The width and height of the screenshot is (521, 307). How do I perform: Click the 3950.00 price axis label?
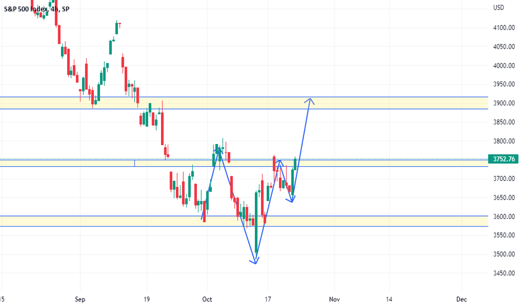point(504,84)
